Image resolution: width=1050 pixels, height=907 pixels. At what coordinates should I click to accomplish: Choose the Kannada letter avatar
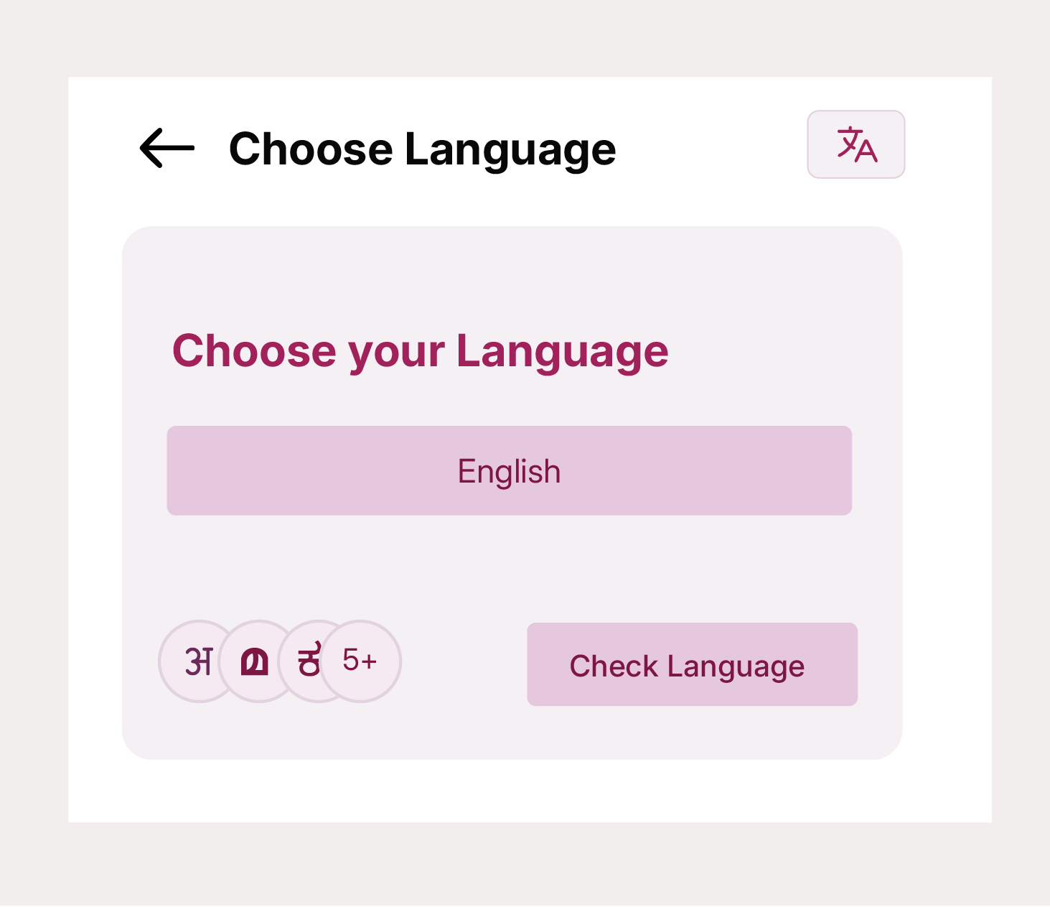pos(307,661)
